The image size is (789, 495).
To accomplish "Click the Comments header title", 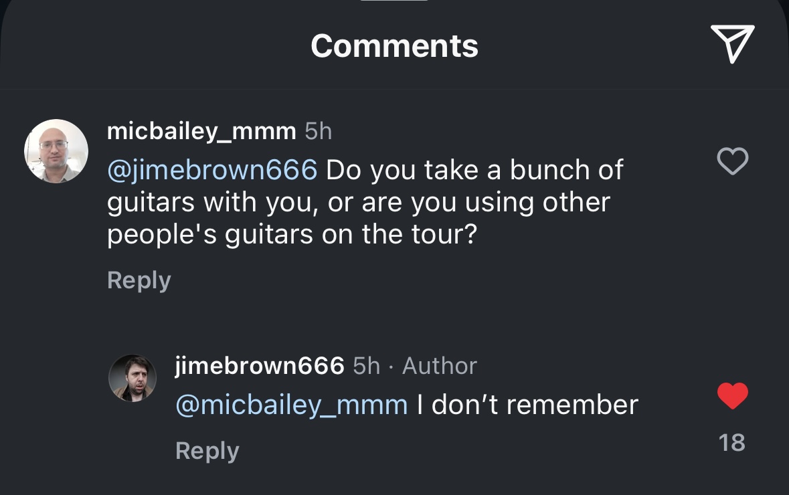I will (x=394, y=45).
